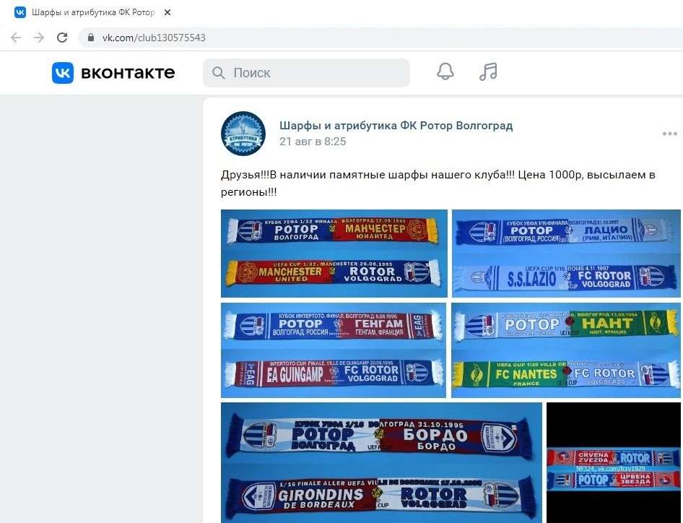The width and height of the screenshot is (683, 523).
Task: Click the browser back arrow
Action: [x=16, y=38]
